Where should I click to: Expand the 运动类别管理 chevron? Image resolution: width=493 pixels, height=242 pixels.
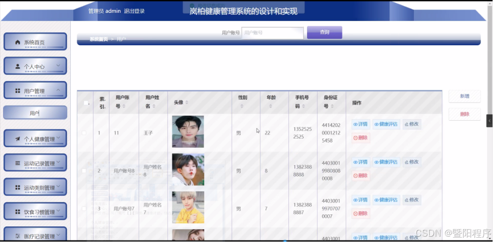point(58,186)
